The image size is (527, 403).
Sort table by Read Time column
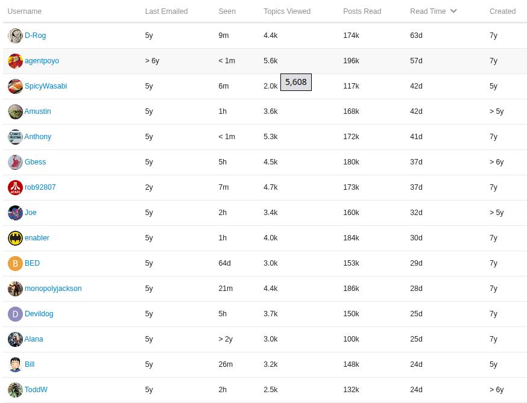(428, 11)
